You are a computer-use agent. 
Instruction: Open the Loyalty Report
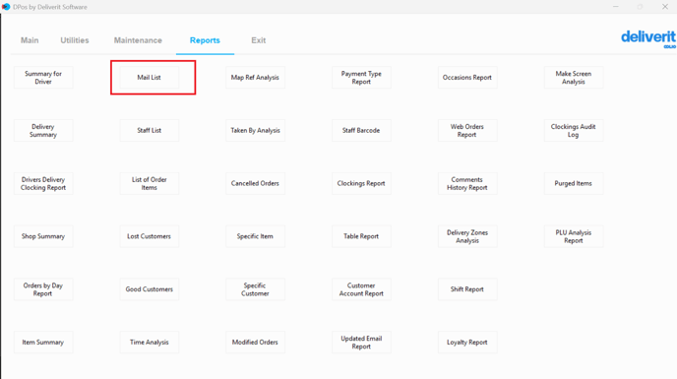pos(467,343)
